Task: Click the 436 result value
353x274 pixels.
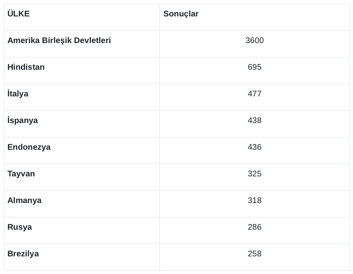Action: [254, 147]
